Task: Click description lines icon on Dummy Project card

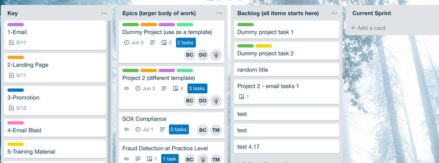Action: (152, 43)
